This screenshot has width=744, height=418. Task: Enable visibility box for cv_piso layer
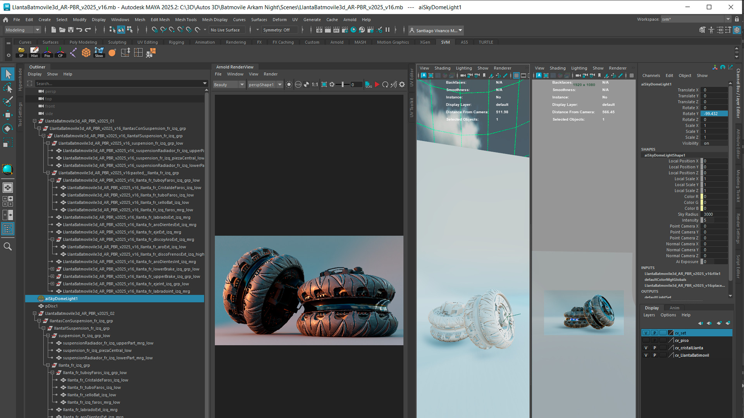click(646, 341)
